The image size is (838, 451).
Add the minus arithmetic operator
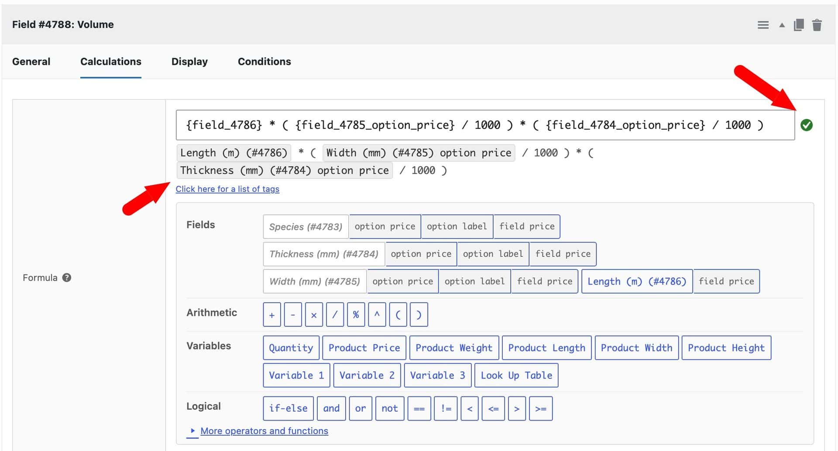[x=293, y=314]
